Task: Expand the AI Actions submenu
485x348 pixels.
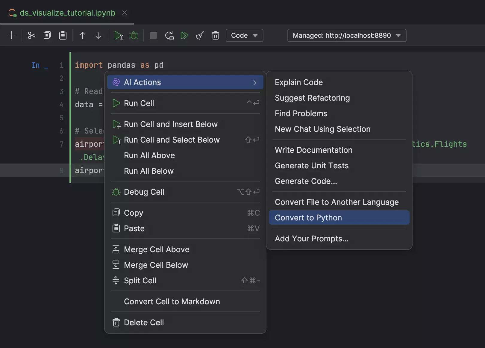Action: (185, 82)
